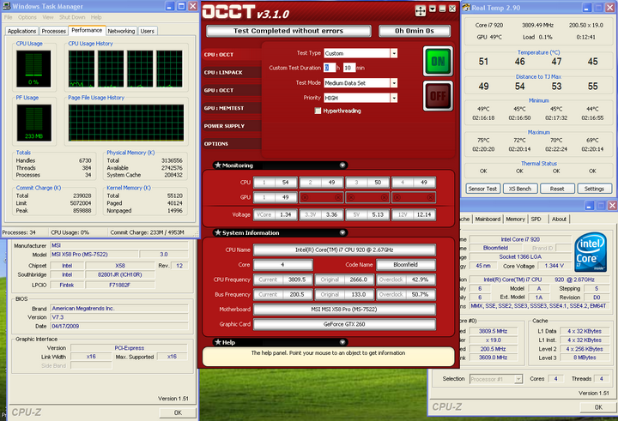Open the Help menu in Task Manager
This screenshot has width=618, height=421.
96,17
